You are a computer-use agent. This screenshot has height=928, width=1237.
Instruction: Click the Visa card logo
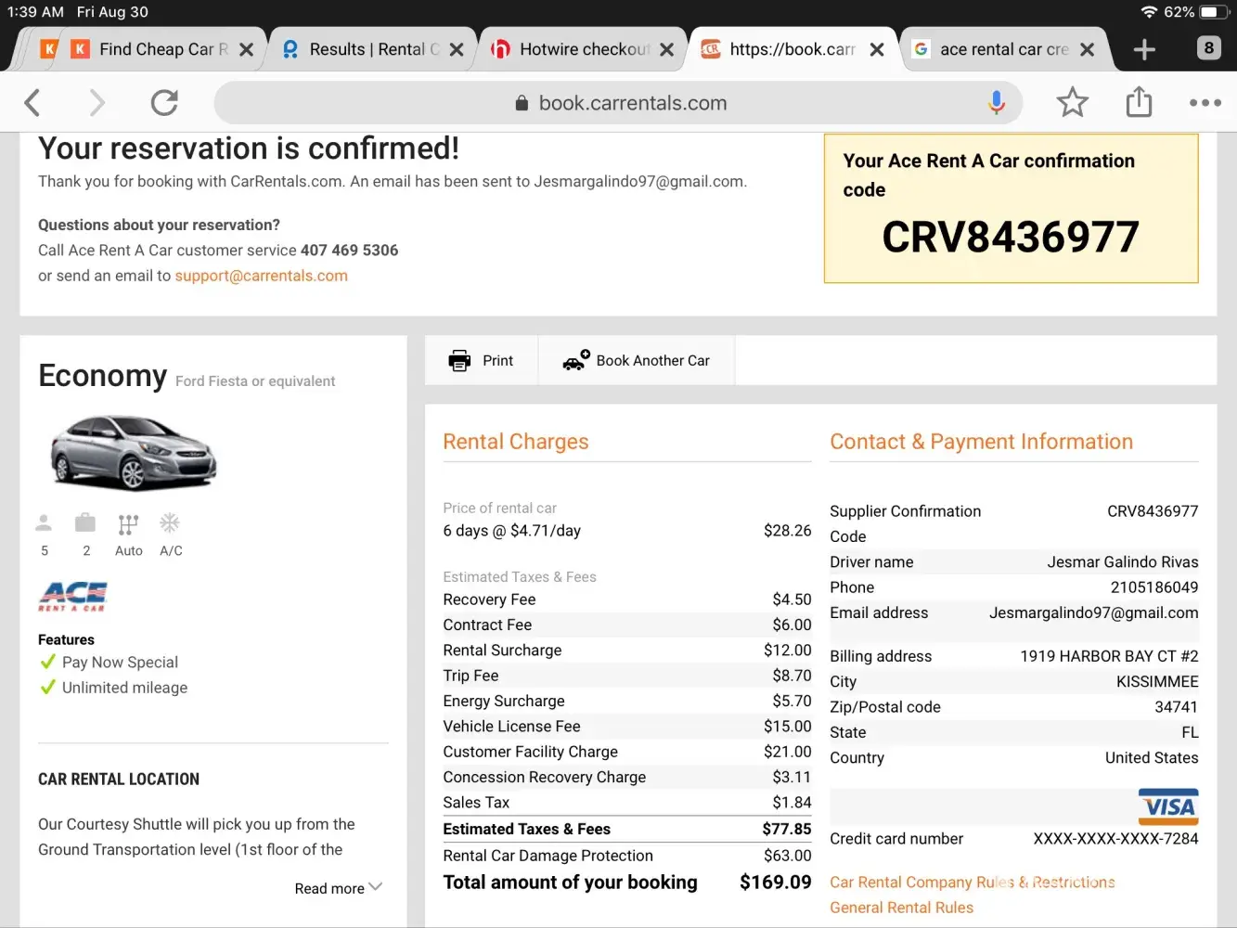coord(1168,806)
